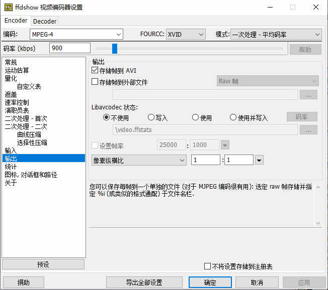328x290 pixels.
Task: Cancel with the 取消 button
Action: coord(257,282)
